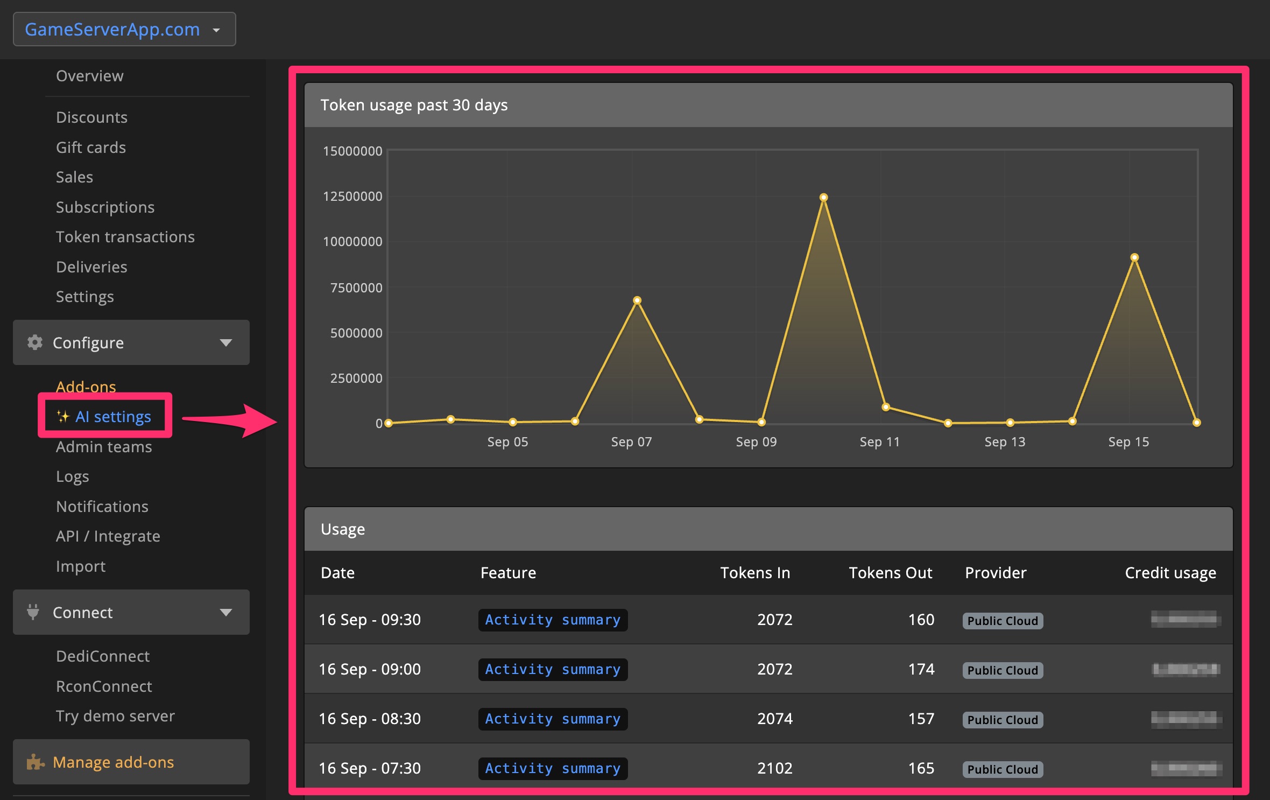The width and height of the screenshot is (1270, 800).
Task: Click the sparkle icon beside AI settings
Action: 63,416
